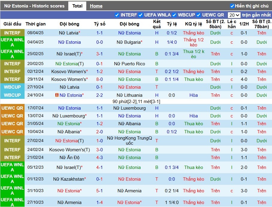
Task: Click Nữ Kazakhstan team name
Action: click(x=69, y=179)
